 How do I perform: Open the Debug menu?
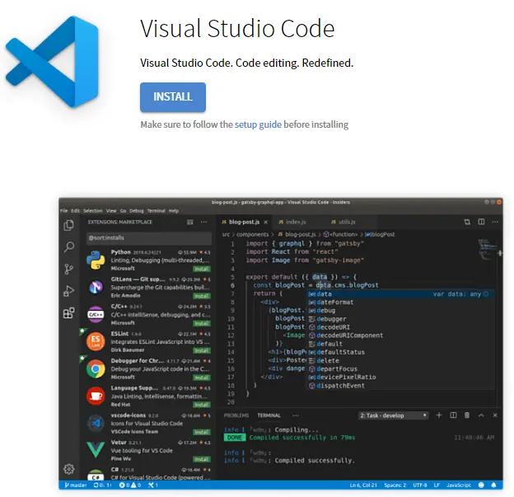[137, 211]
